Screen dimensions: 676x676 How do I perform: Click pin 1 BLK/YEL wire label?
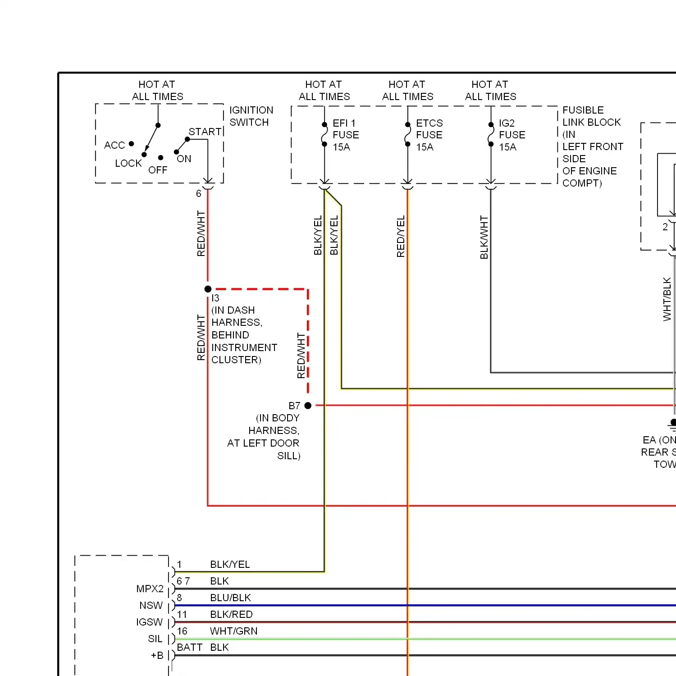point(230,564)
